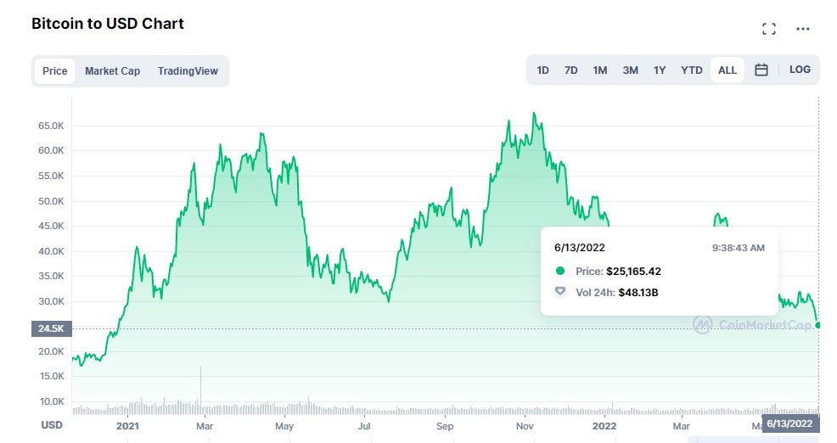Screen dimensions: 837x443
Task: Click the green price dot in tooltip
Action: tap(560, 271)
